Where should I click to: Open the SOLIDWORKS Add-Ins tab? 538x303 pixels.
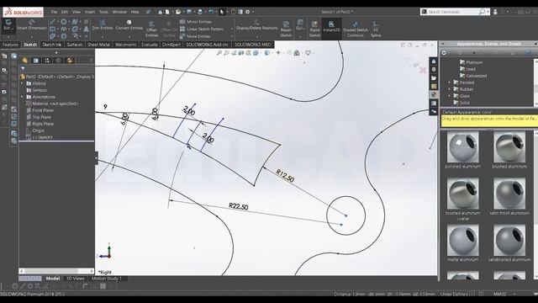pyautogui.click(x=208, y=45)
